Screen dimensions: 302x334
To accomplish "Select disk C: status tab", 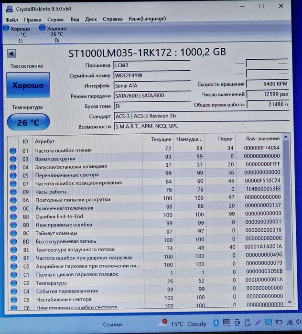I will (x=18, y=34).
